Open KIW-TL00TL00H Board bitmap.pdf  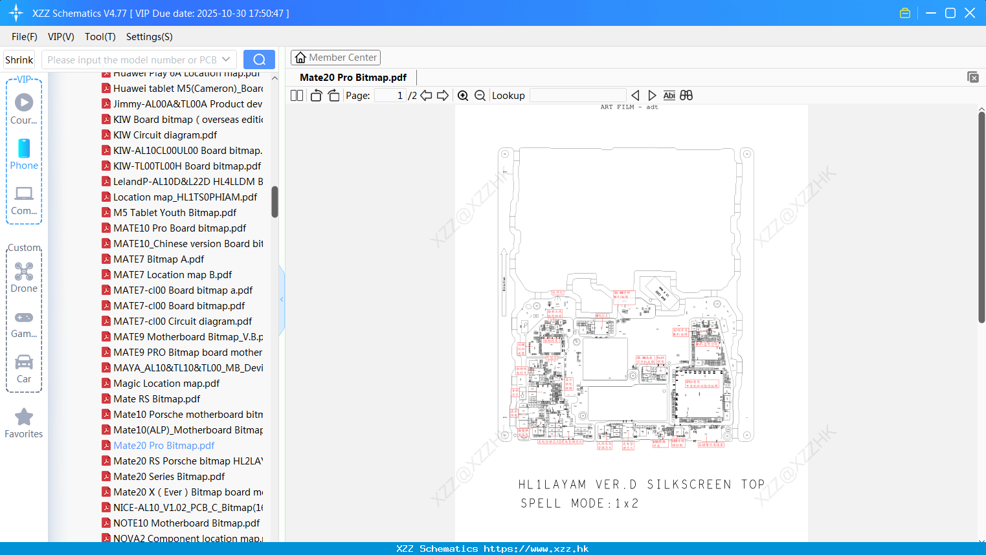click(181, 166)
